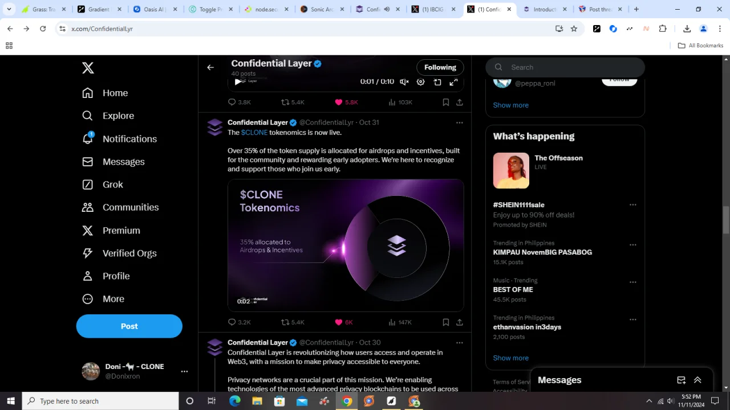Open Premium in the sidebar
730x410 pixels.
coord(111,231)
